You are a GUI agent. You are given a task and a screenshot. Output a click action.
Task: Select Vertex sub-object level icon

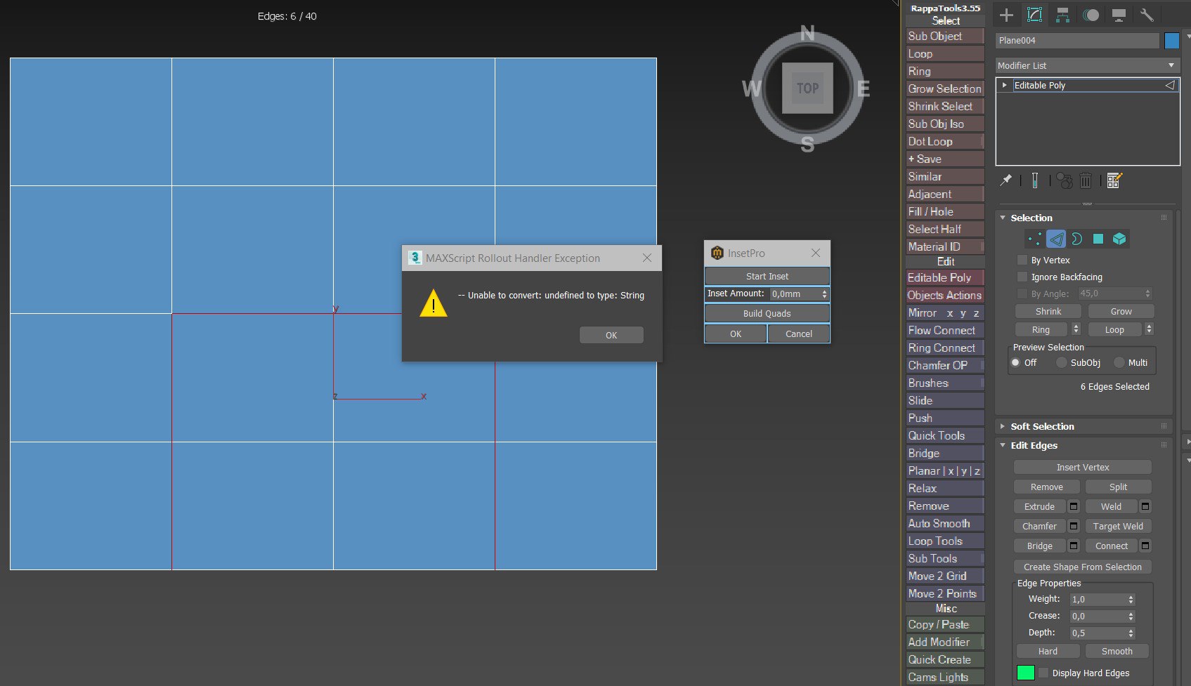click(x=1034, y=239)
